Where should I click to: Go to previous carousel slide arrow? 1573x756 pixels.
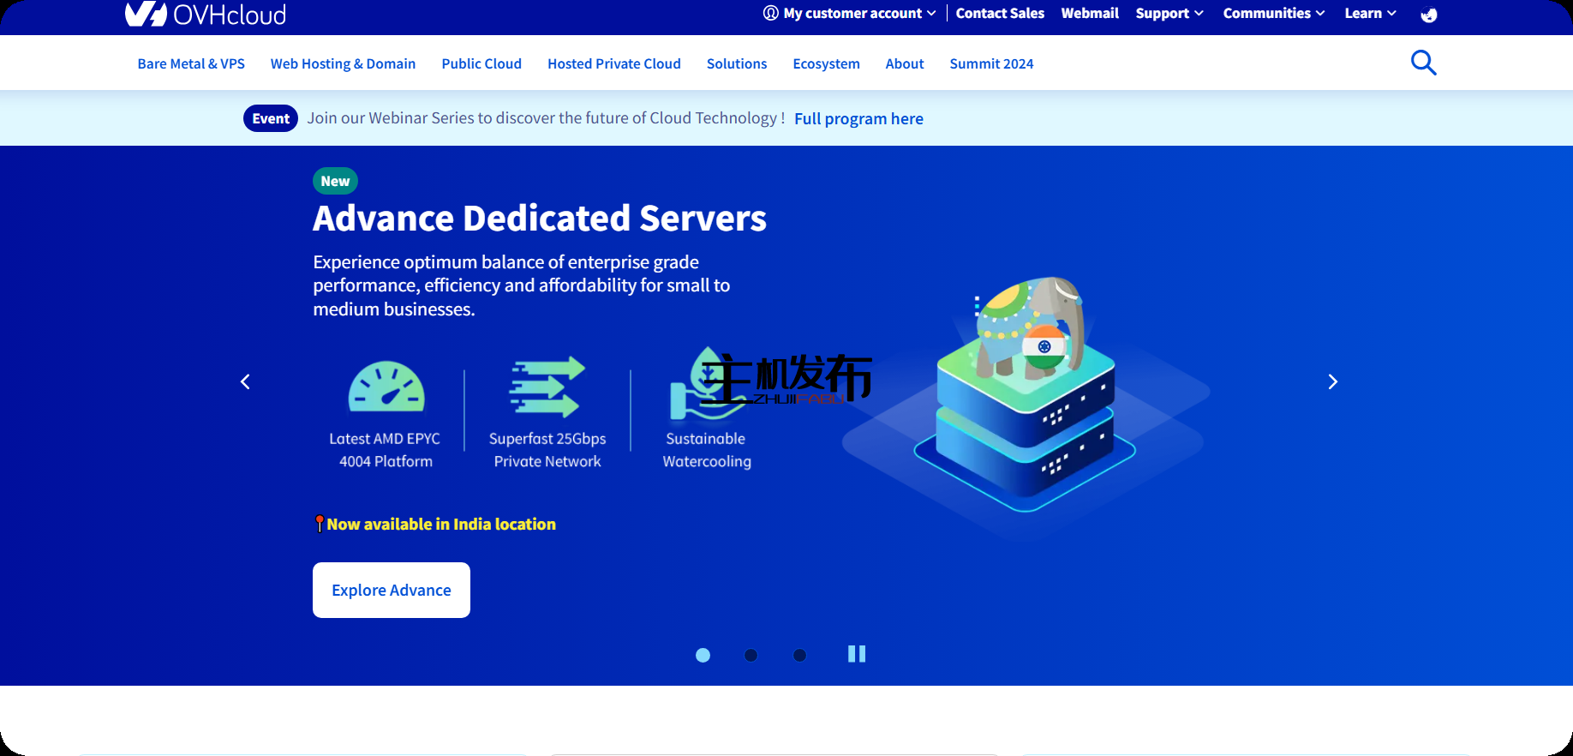[245, 381]
